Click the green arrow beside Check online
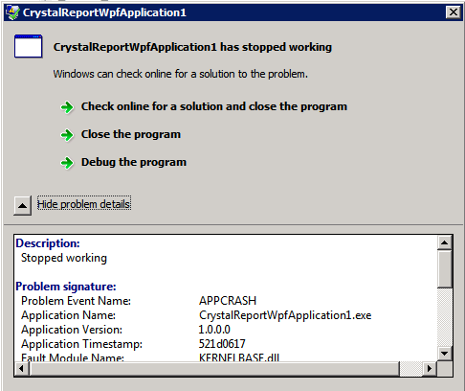Viewport: 465px width, 391px height. [67, 107]
